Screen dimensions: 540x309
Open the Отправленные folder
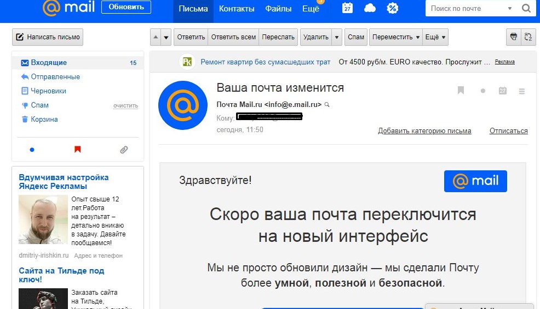tap(55, 77)
